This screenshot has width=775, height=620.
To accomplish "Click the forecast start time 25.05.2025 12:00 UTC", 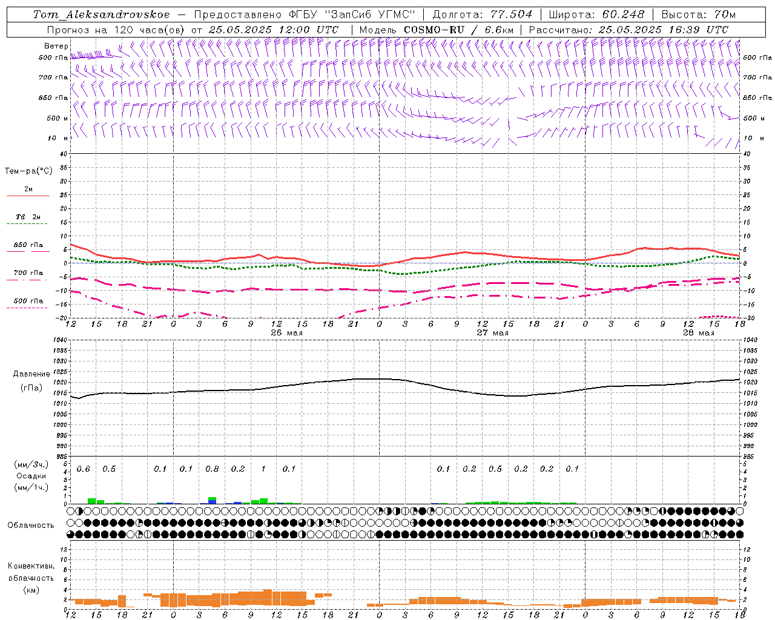I will [274, 30].
